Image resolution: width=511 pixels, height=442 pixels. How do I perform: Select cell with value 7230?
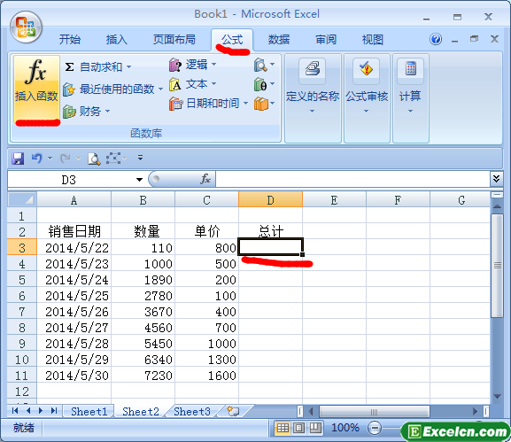click(143, 375)
